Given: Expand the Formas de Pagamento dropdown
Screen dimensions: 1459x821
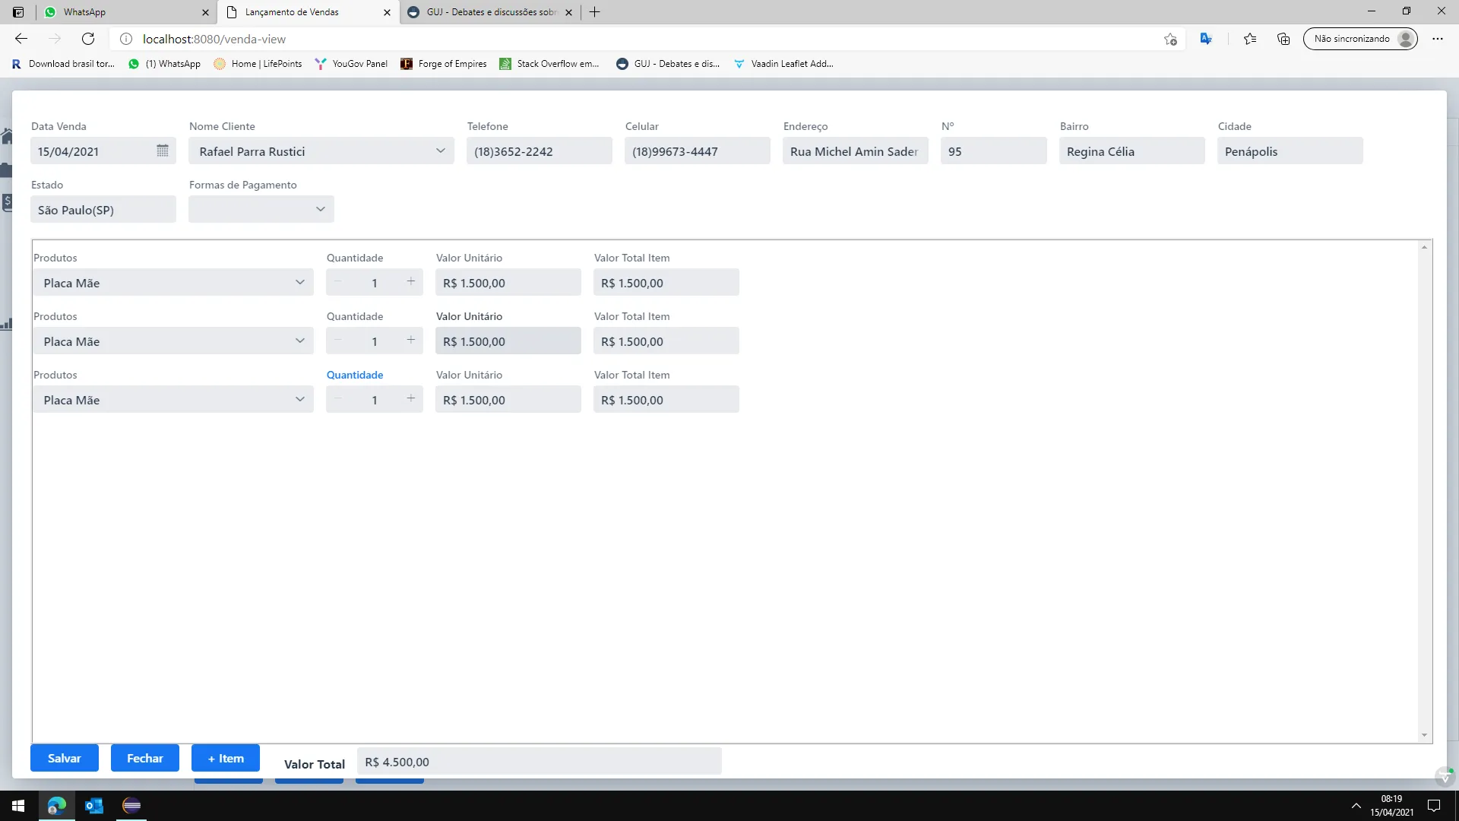Looking at the screenshot, I should (320, 209).
